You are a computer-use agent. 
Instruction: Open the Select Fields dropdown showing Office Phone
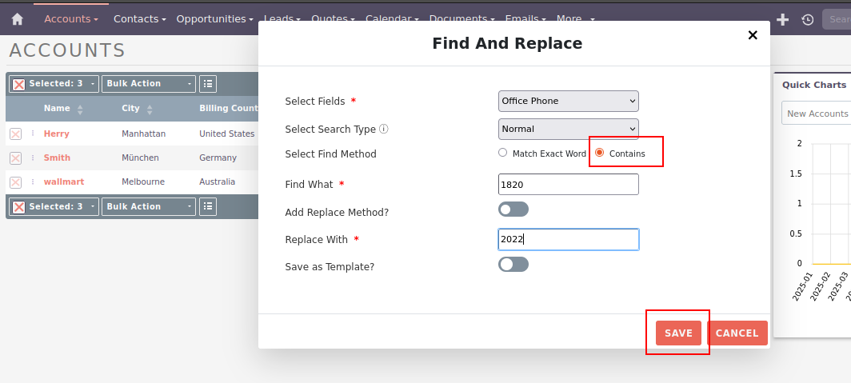pyautogui.click(x=568, y=101)
